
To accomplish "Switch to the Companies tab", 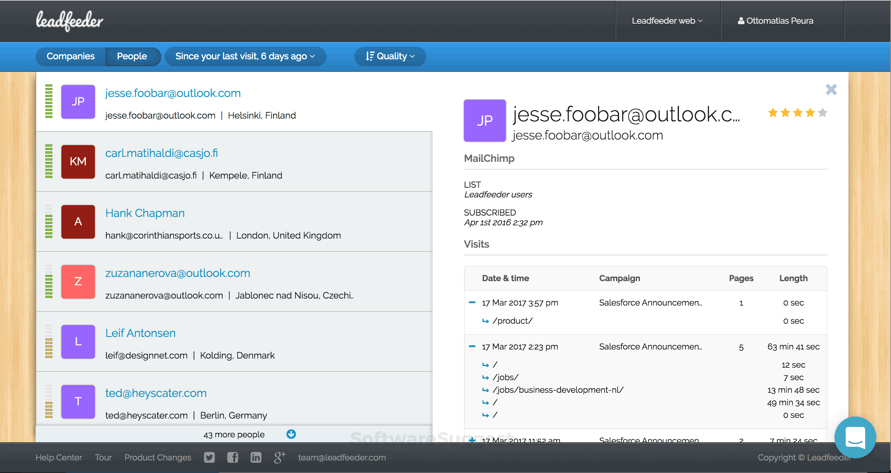I will pos(71,56).
